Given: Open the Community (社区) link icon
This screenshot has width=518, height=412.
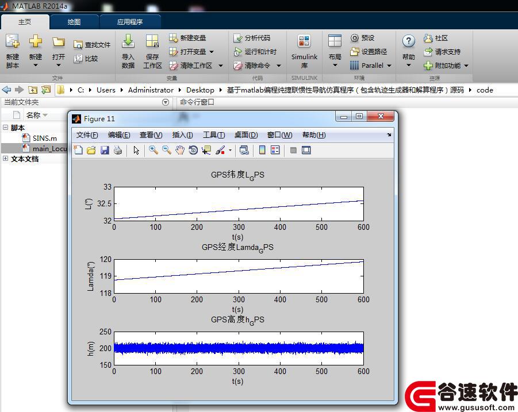Looking at the screenshot, I should click(428, 38).
